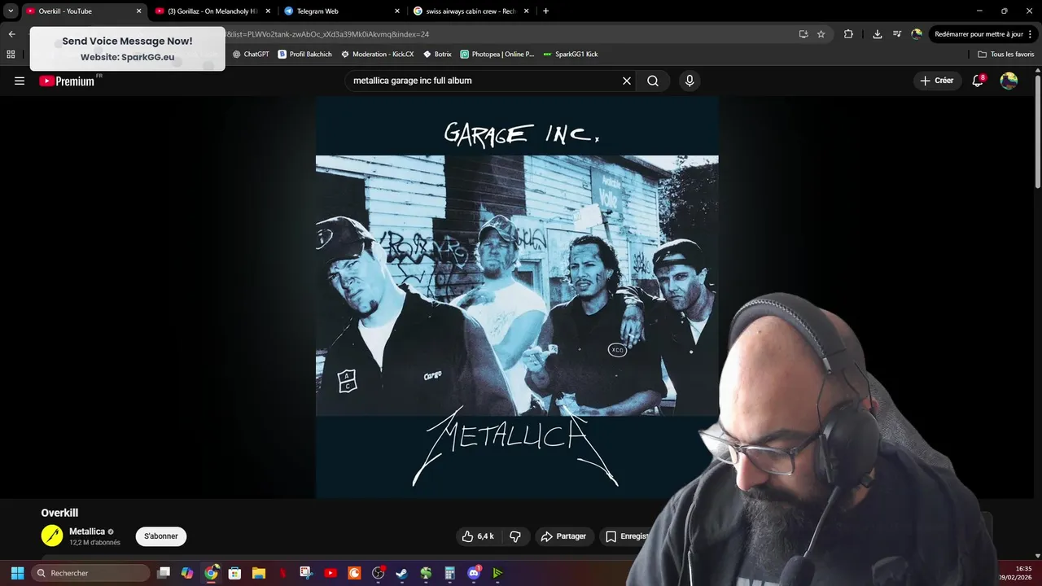Open the Profil Bakchich bookmark
1042x586 pixels.
305,55
